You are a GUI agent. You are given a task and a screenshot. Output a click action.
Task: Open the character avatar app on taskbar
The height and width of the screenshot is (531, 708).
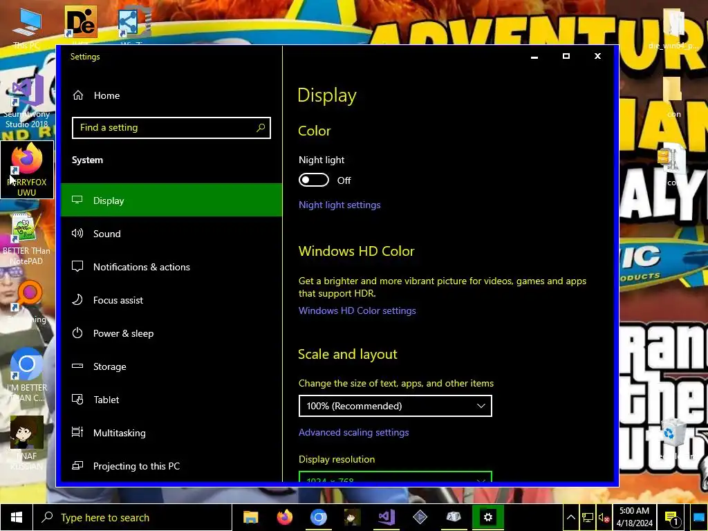pyautogui.click(x=352, y=517)
